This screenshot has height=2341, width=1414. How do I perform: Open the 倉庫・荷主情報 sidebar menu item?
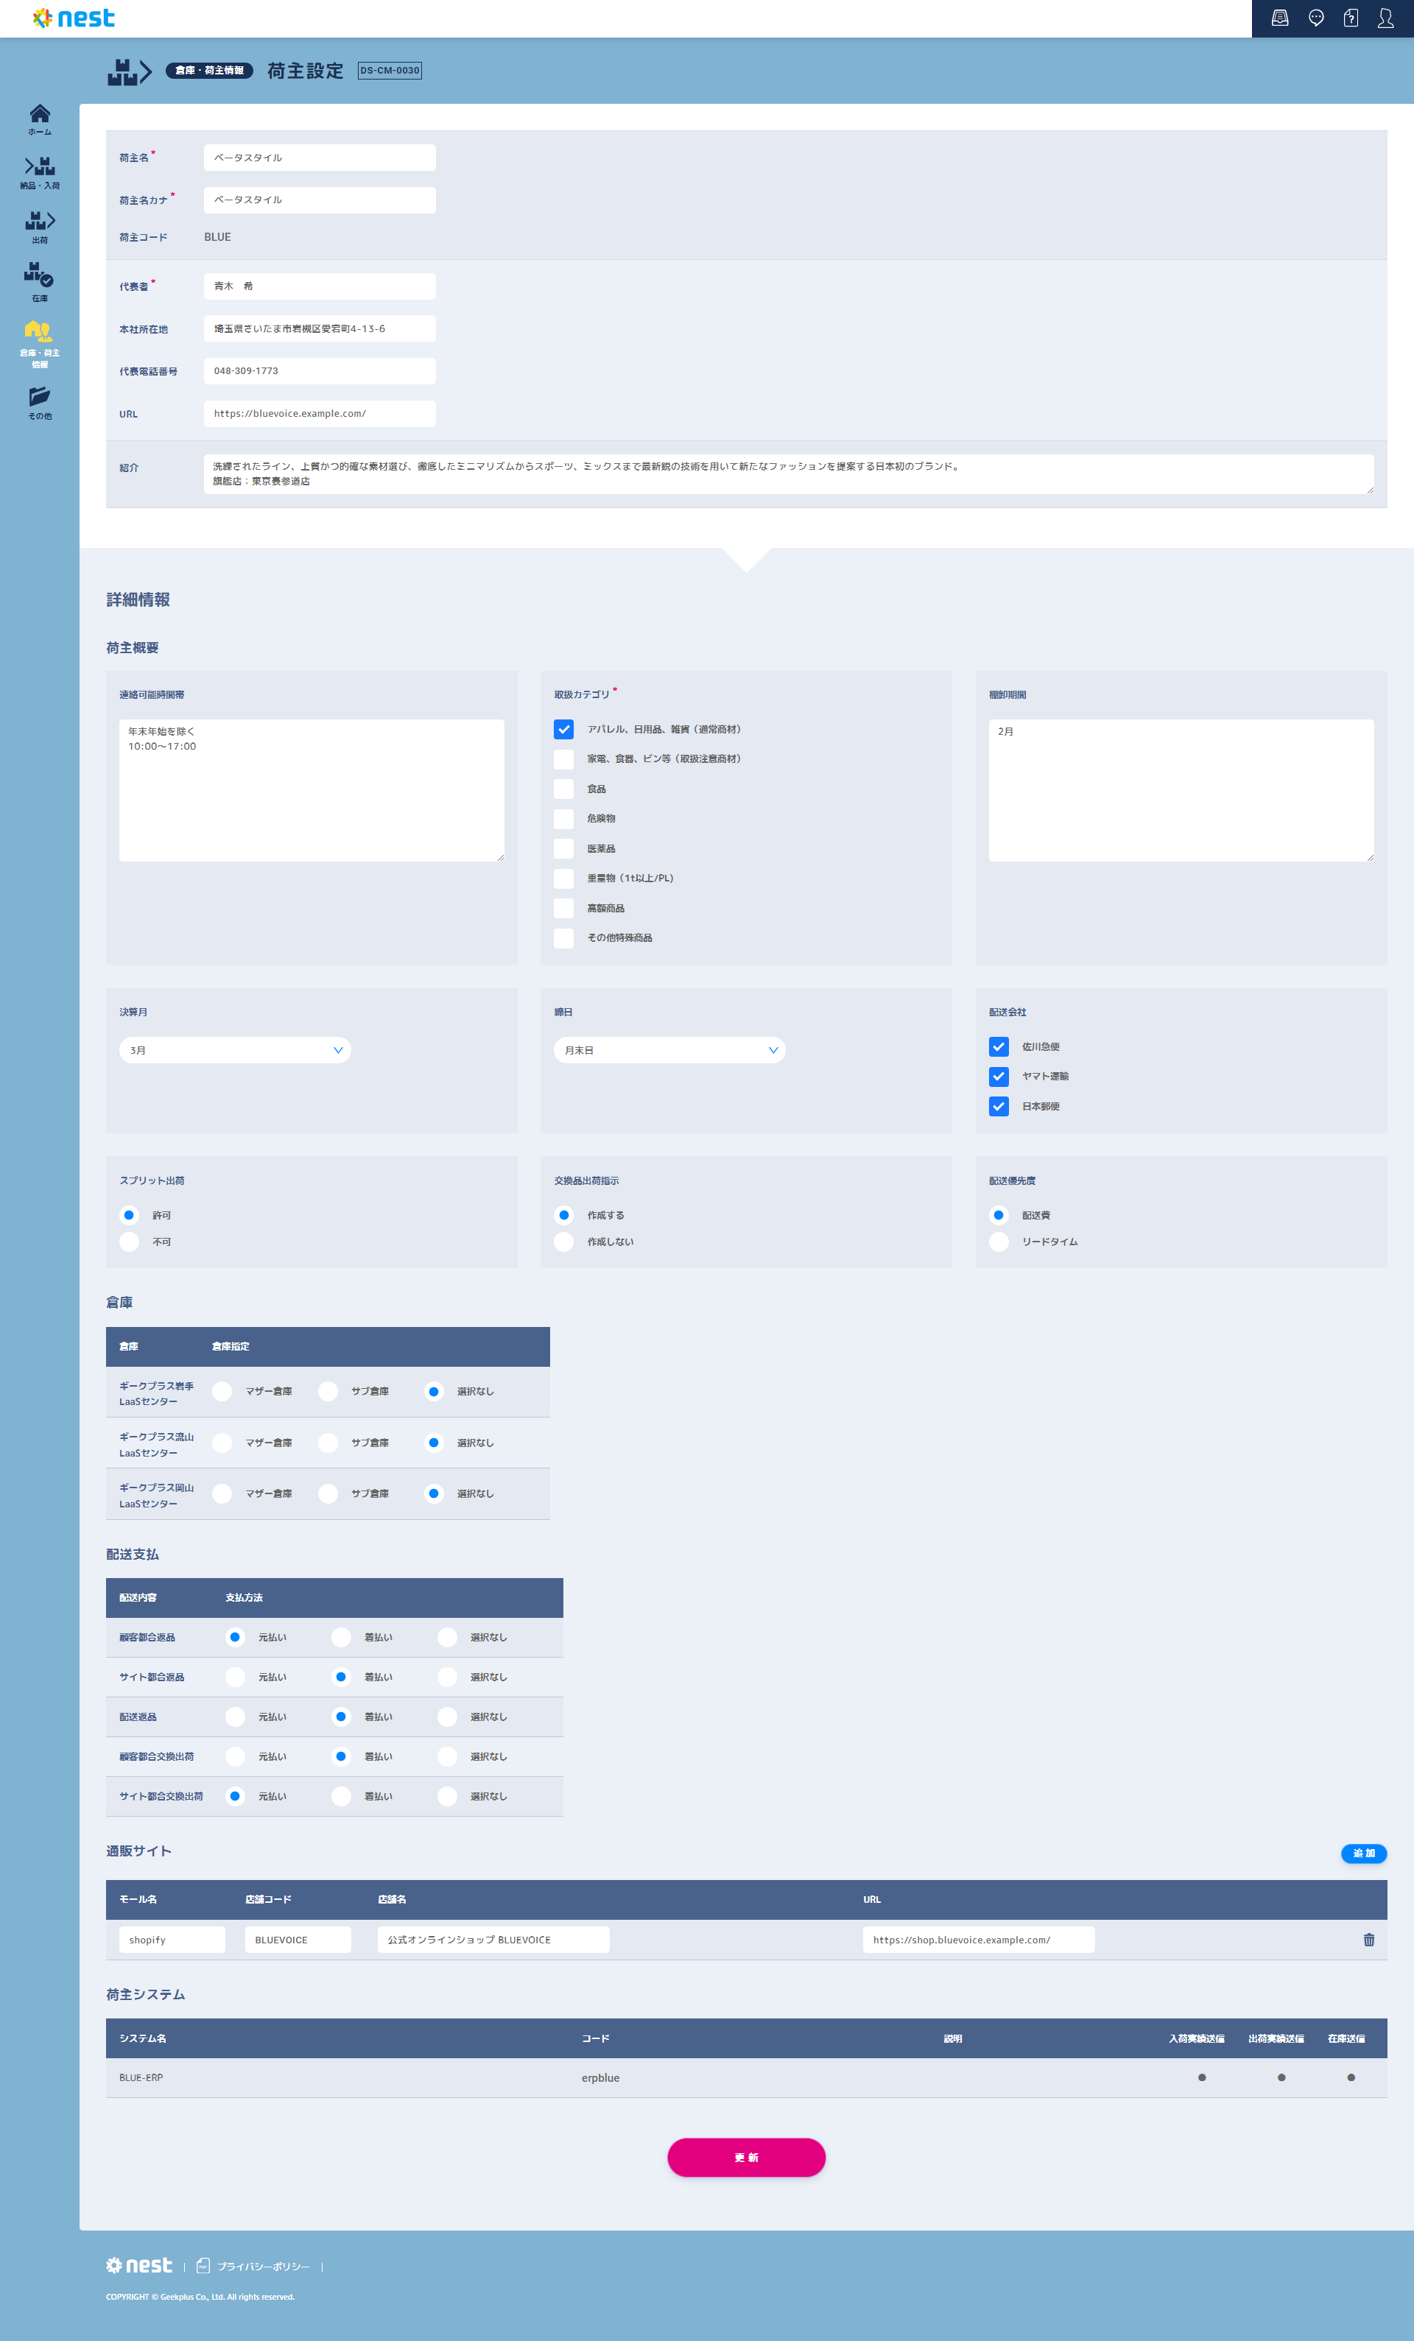tap(39, 342)
